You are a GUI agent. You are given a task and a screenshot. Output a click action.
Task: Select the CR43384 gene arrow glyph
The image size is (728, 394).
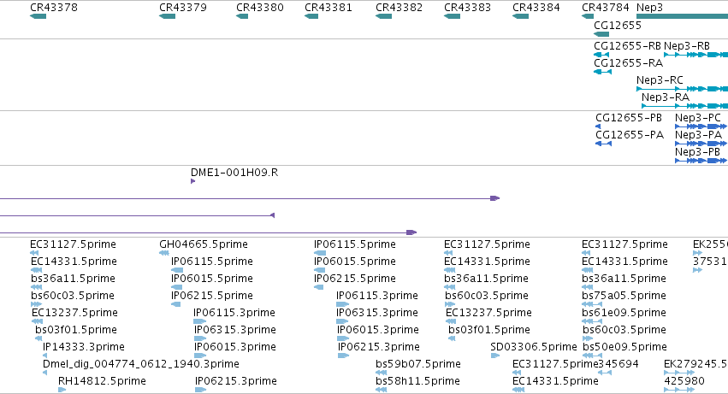pos(520,16)
